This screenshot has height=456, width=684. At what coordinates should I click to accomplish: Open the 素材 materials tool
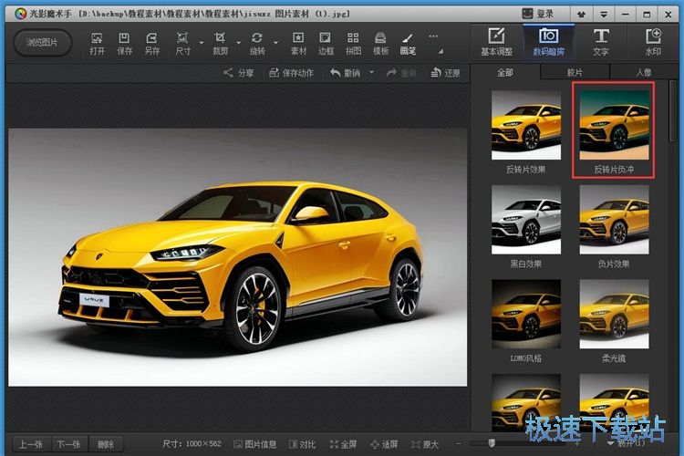[x=298, y=44]
